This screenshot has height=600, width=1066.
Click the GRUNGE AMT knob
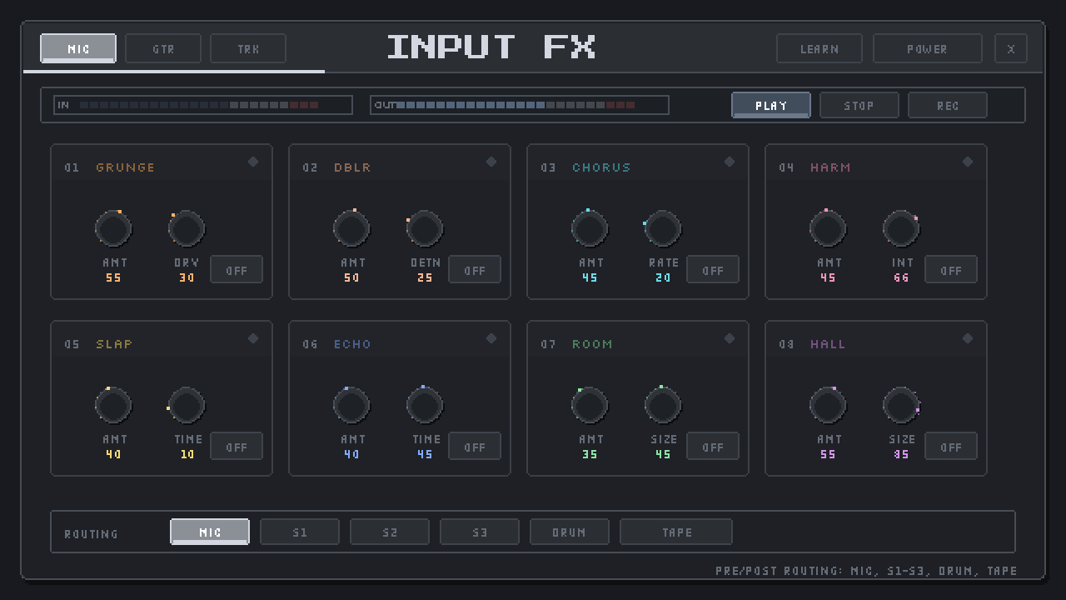click(113, 228)
